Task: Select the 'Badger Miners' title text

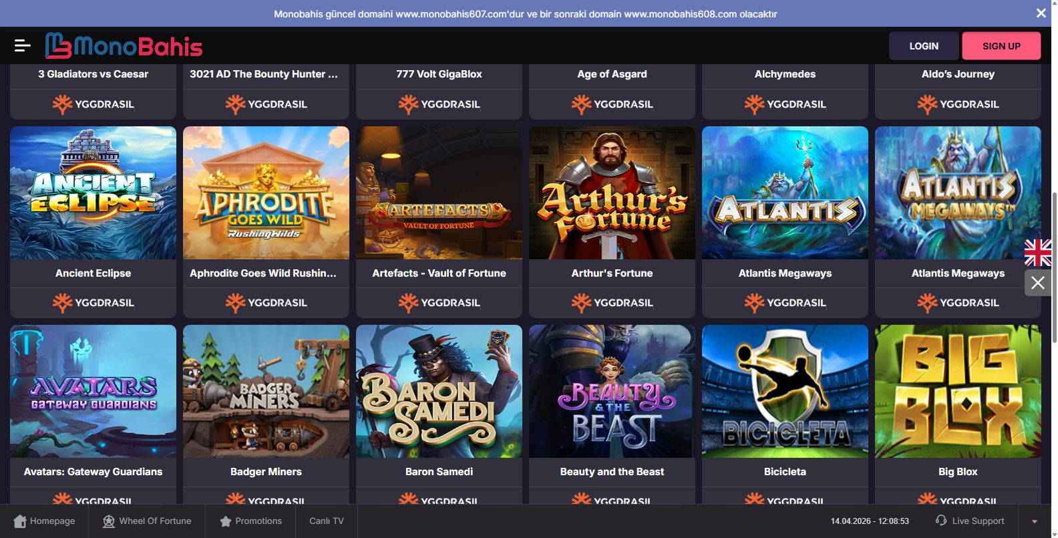Action: (267, 472)
